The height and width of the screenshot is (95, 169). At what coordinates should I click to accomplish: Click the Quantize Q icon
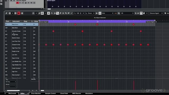tap(119, 13)
